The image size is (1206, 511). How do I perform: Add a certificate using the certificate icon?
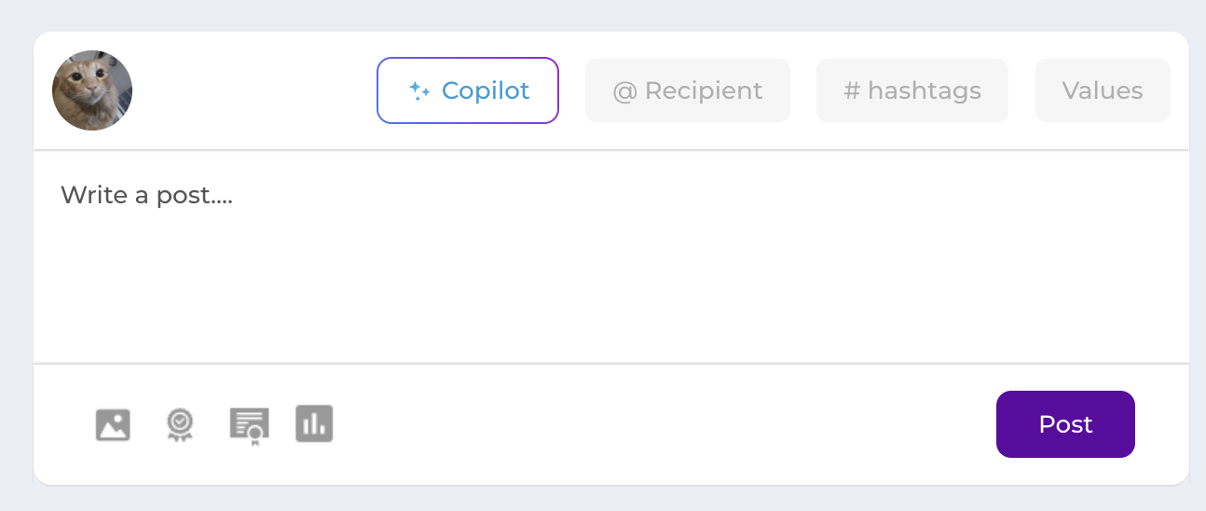coord(249,426)
